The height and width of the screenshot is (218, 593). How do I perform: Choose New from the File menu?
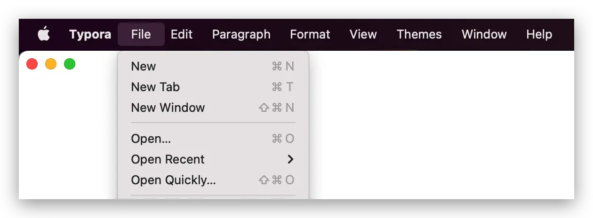click(x=144, y=66)
